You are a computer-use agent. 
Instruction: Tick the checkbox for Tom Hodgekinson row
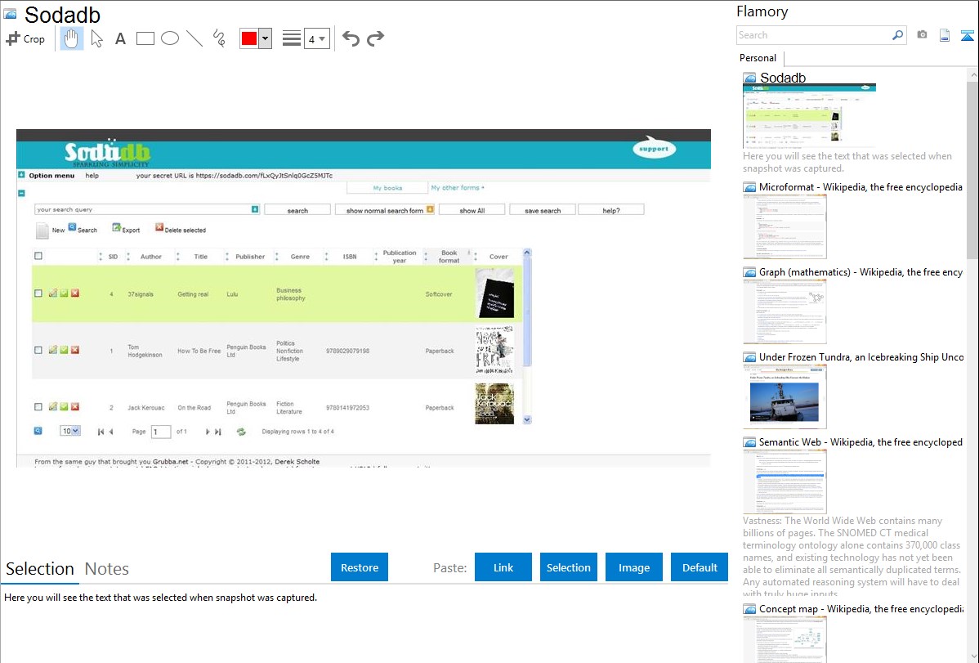tap(38, 350)
